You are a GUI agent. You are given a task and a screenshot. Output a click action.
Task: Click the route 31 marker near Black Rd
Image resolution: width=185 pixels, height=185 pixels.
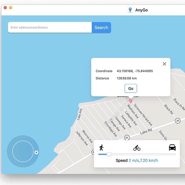click(x=177, y=121)
